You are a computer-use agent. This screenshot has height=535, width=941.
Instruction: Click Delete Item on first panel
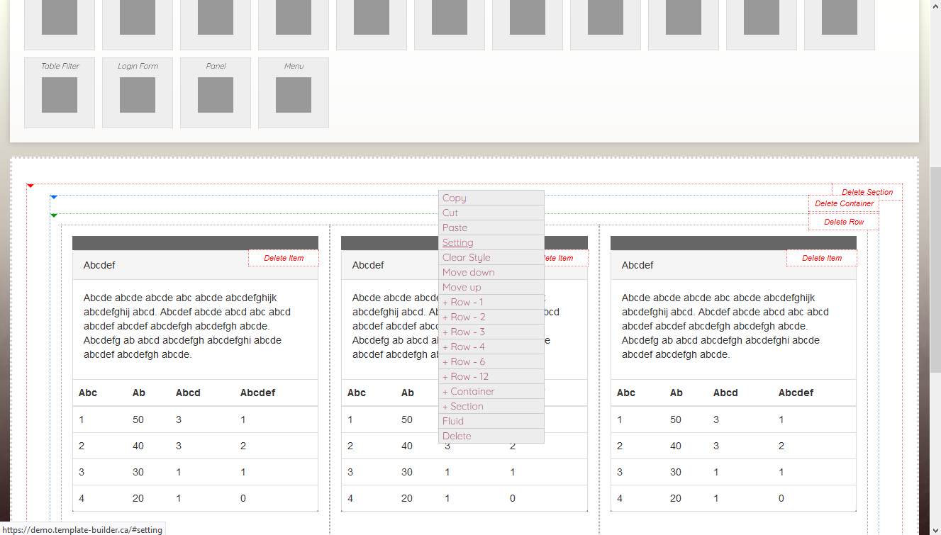coord(284,259)
